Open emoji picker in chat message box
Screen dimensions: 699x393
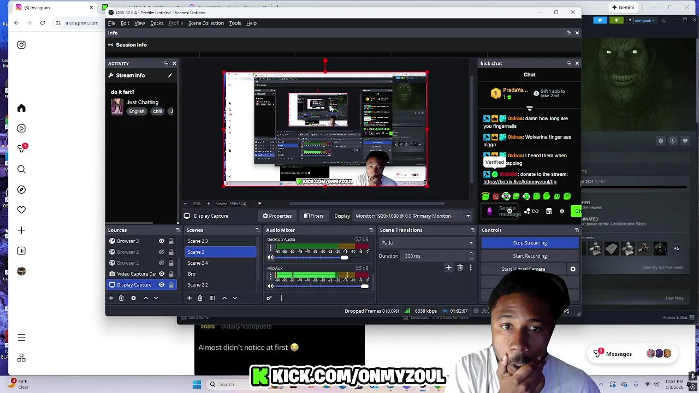point(509,210)
